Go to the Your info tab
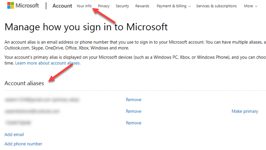This screenshot has width=266, height=150. 84,6
